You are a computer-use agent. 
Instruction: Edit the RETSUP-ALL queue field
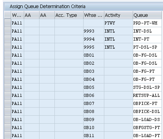[x=147, y=95]
